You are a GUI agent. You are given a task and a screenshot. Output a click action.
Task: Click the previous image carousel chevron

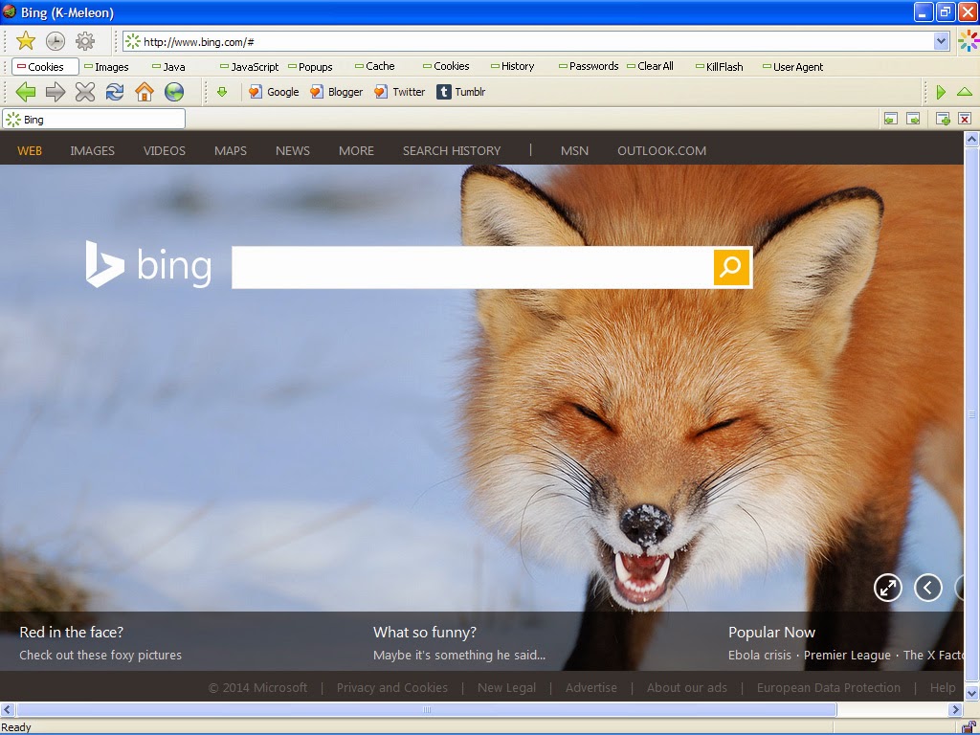tap(928, 588)
